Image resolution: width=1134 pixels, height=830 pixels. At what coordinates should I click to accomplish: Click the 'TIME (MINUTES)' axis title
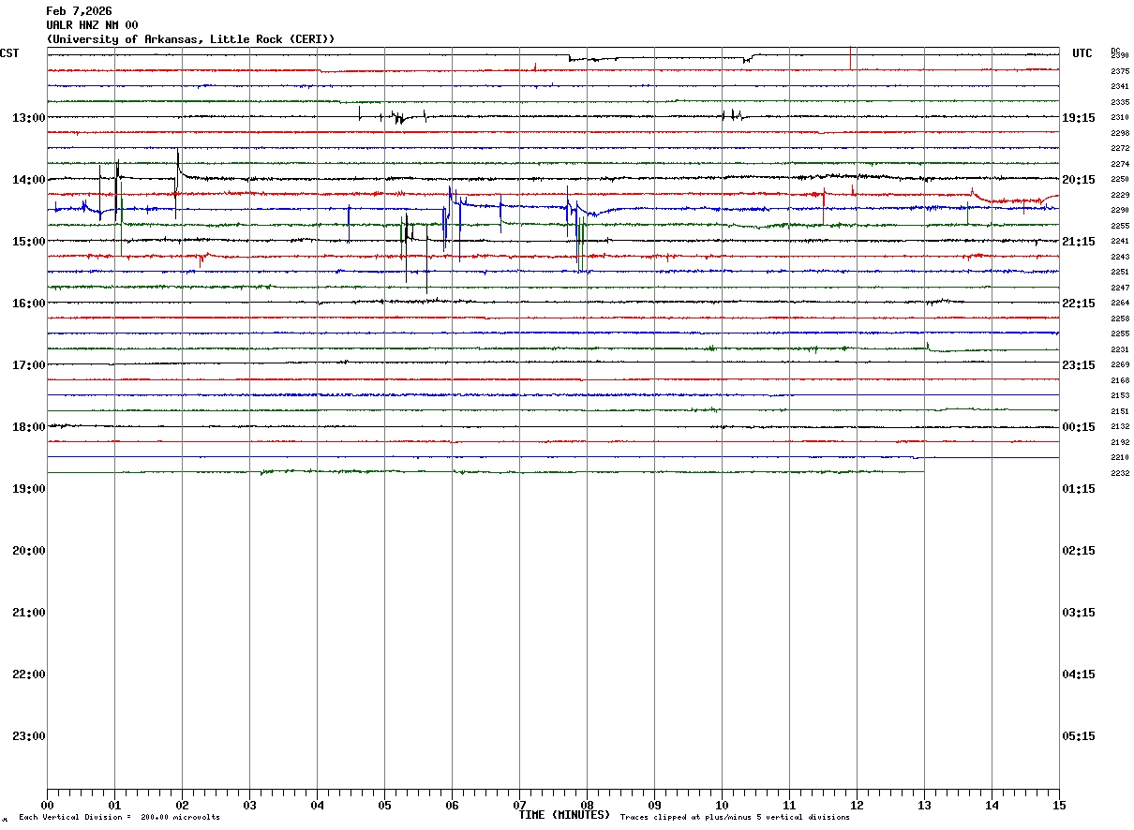point(564,815)
